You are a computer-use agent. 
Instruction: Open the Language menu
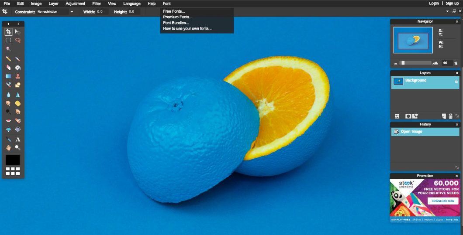132,3
